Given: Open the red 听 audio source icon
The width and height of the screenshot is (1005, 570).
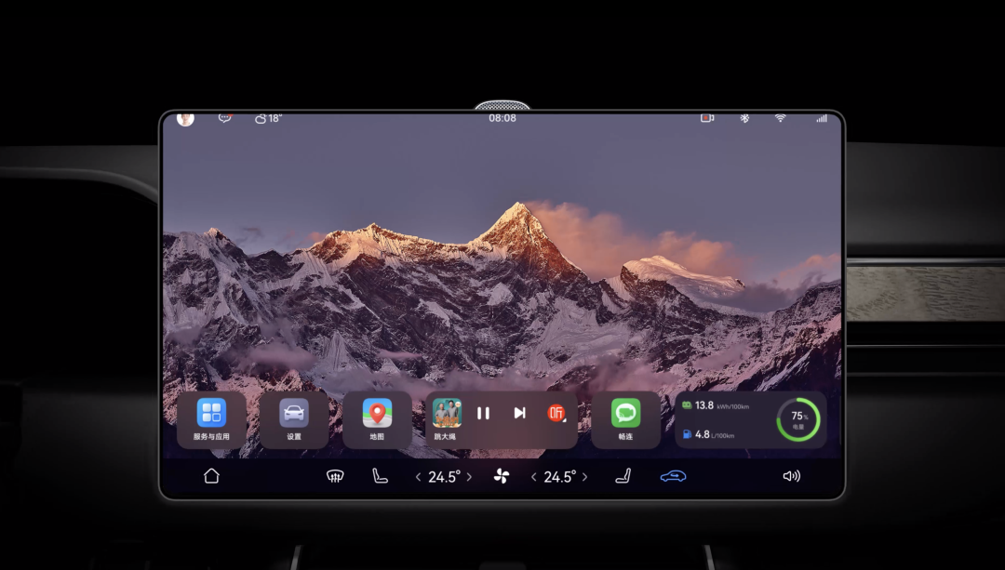Looking at the screenshot, I should pos(556,413).
